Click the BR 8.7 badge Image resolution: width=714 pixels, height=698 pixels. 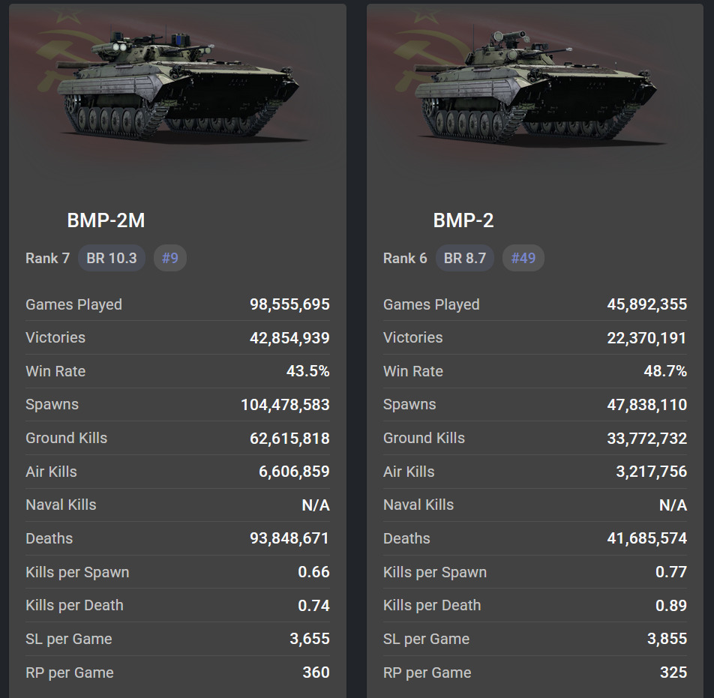465,258
